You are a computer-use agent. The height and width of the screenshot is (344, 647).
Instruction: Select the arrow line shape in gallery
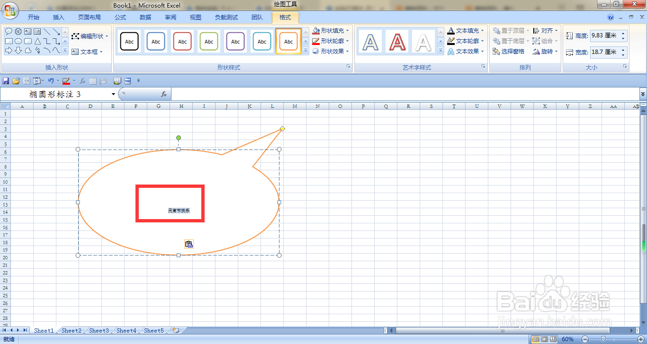coord(57,32)
